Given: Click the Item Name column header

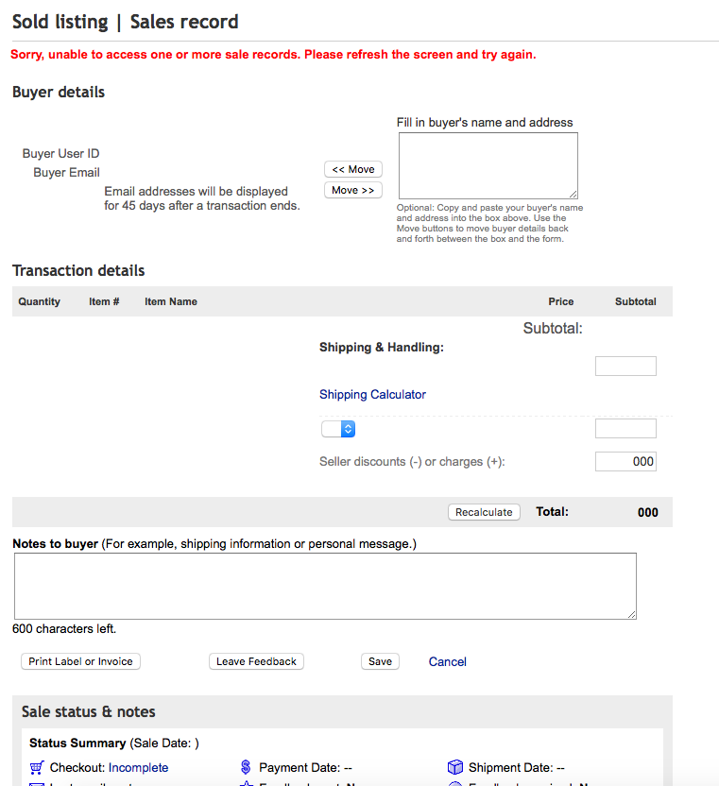Looking at the screenshot, I should tap(171, 301).
